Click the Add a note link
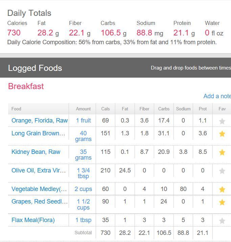The height and width of the screenshot is (242, 231). click(x=217, y=96)
